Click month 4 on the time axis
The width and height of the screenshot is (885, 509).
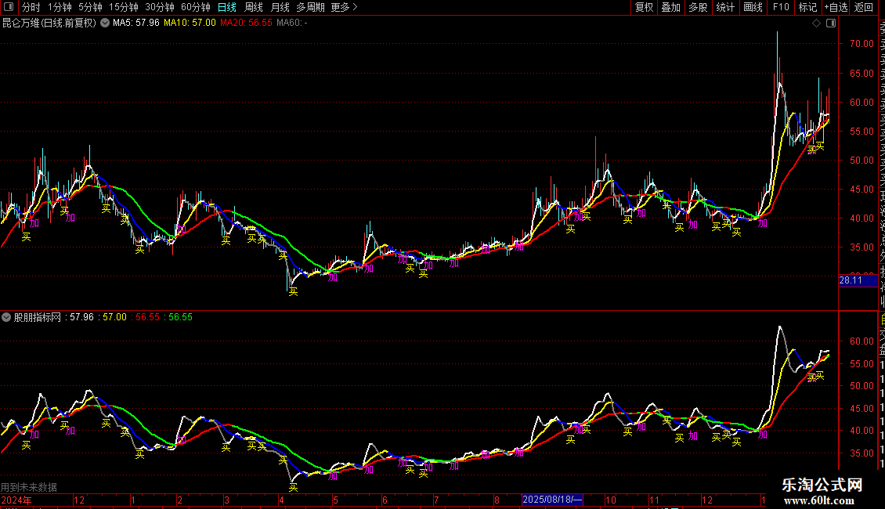(x=282, y=500)
